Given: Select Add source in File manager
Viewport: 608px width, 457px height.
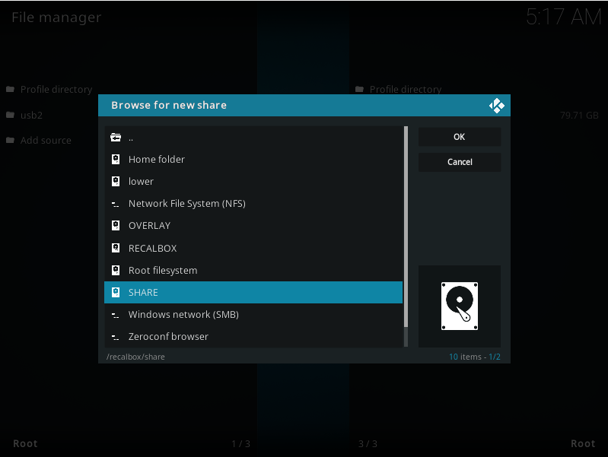Looking at the screenshot, I should [x=46, y=141].
